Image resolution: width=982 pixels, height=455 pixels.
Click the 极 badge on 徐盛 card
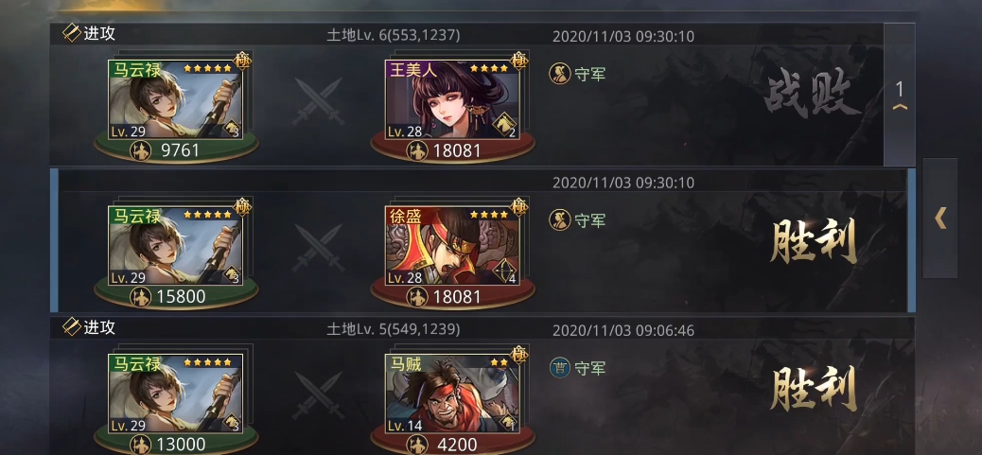coord(519,205)
